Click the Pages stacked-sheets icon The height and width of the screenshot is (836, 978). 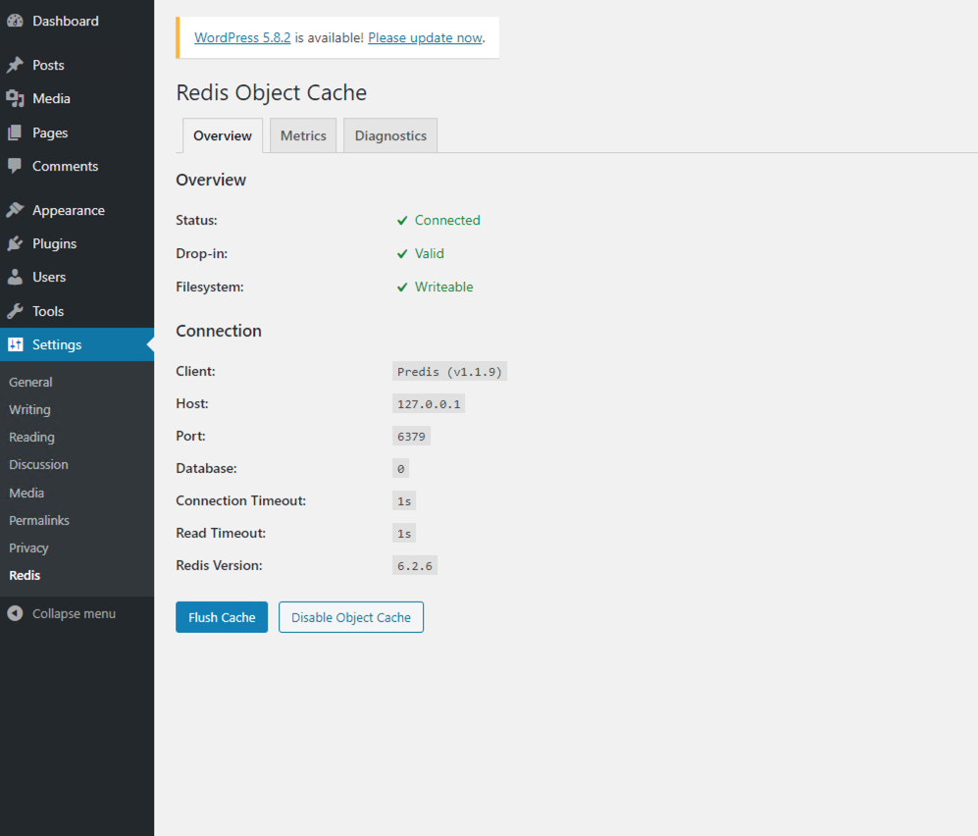[x=15, y=132]
